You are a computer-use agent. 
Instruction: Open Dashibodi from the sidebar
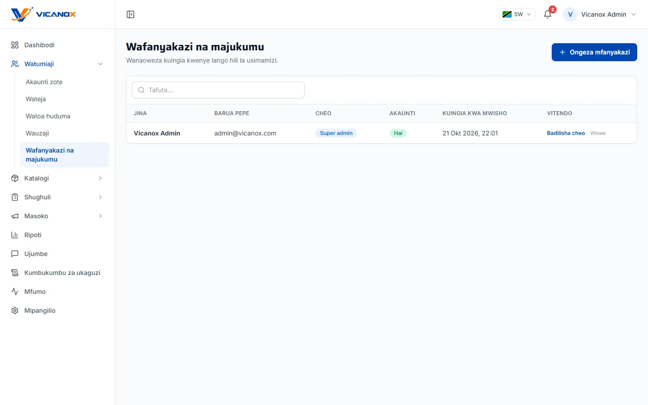tap(58, 45)
